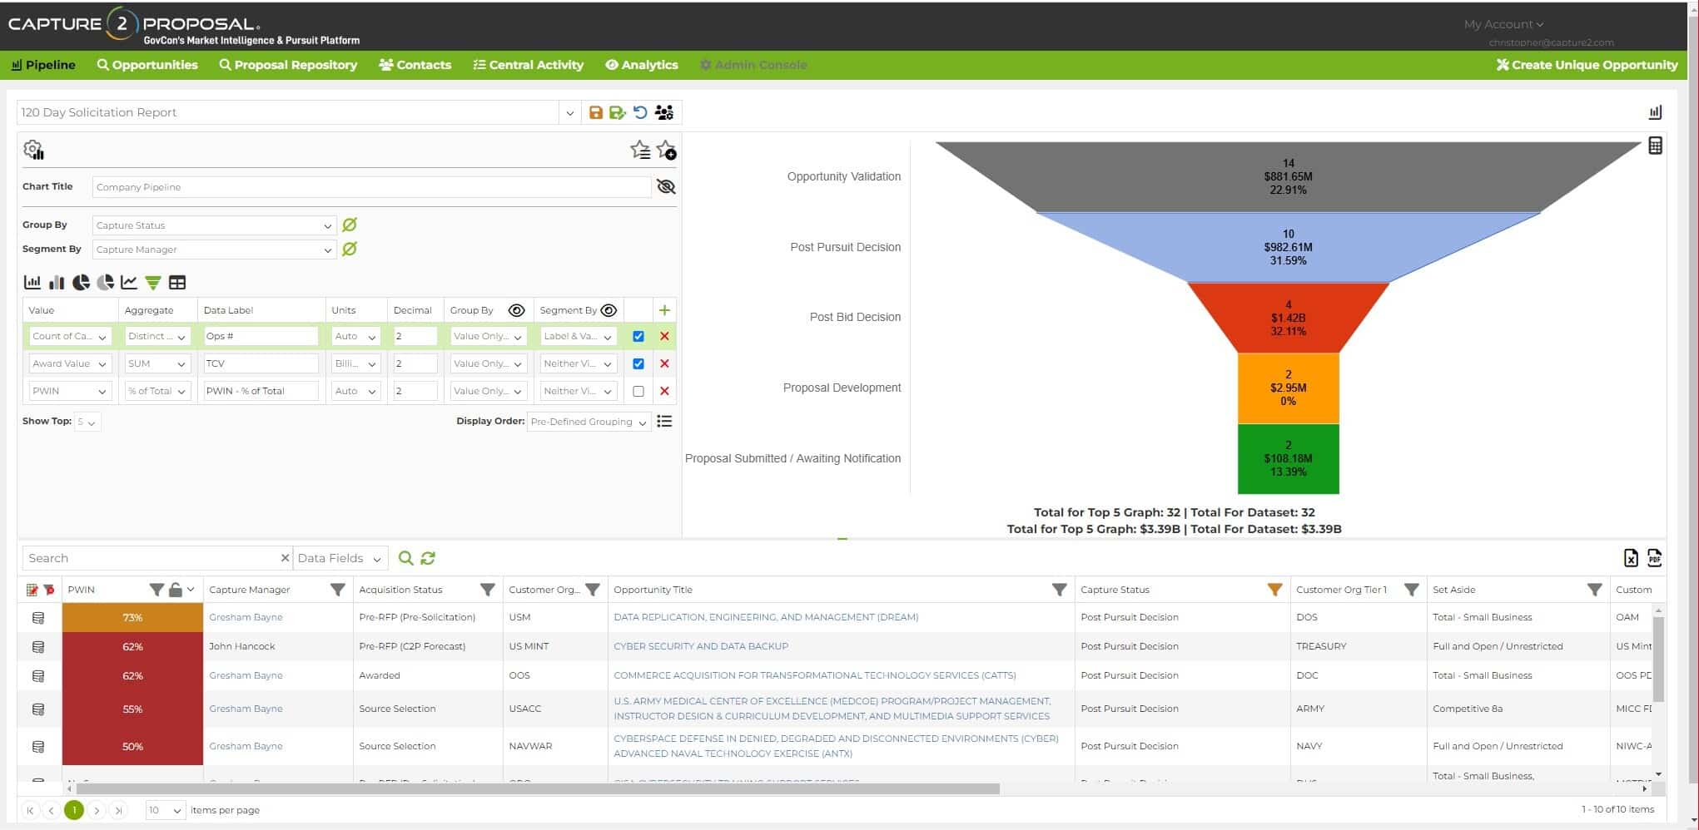Click the orange save report icon
This screenshot has height=830, width=1699.
pos(595,112)
